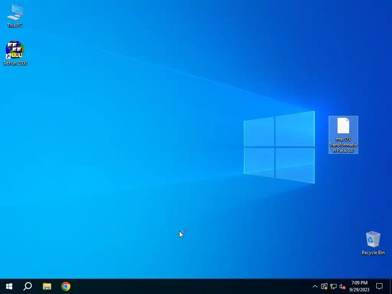Open the clock showing 7:09 PM
This screenshot has height=294, width=392.
coord(359,286)
